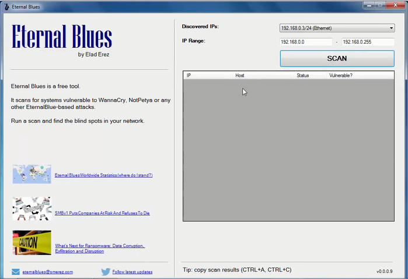Click the email envelope icon
This screenshot has width=408, height=279.
(16, 272)
